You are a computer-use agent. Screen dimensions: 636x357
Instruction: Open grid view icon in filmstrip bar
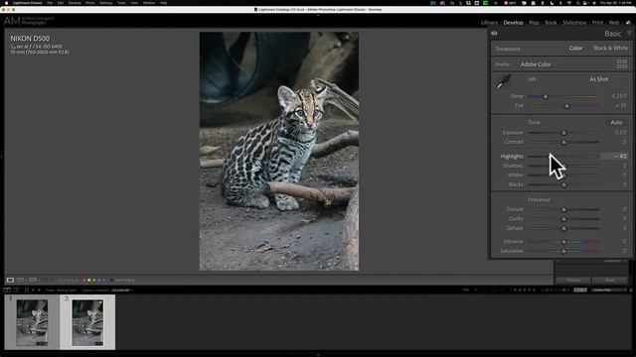tap(27, 291)
